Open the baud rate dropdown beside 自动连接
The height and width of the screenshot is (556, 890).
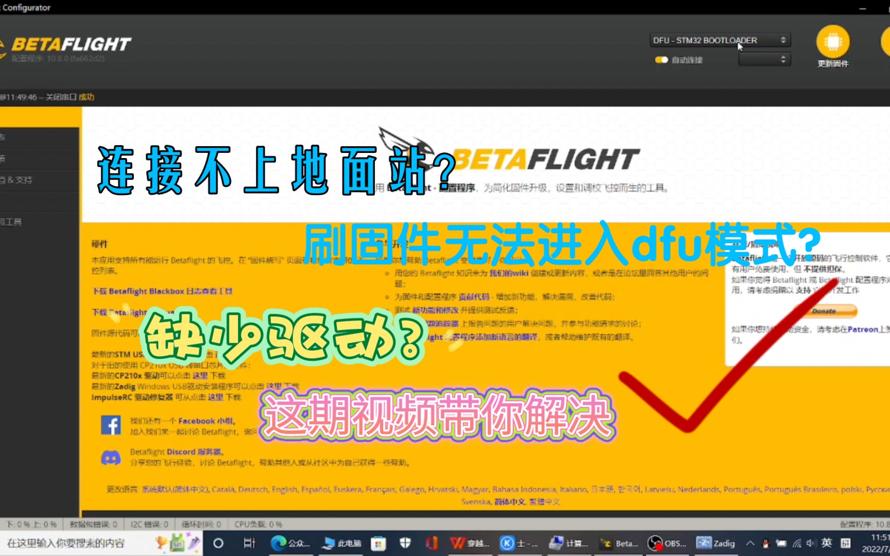tap(764, 59)
